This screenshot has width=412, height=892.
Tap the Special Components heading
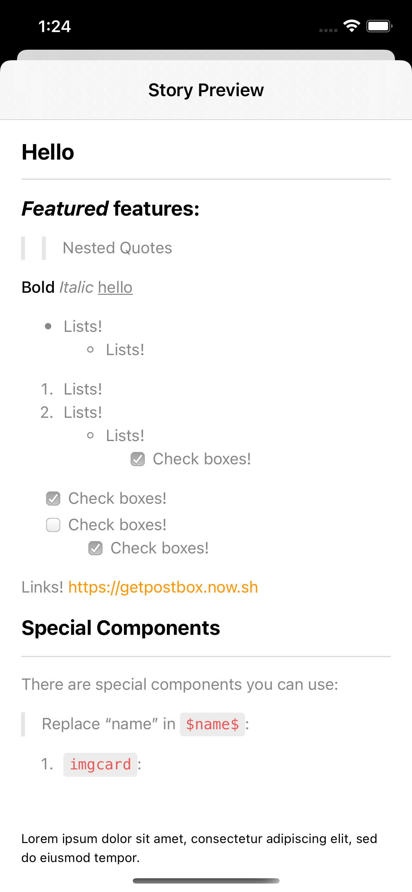121,628
